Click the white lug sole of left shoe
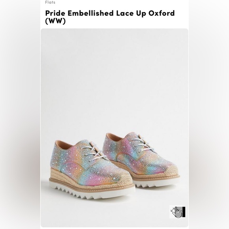The height and width of the screenshot is (229, 229). pyautogui.click(x=92, y=191)
